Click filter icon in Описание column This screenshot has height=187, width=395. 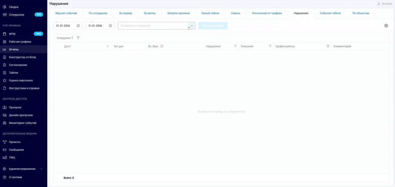click(270, 46)
